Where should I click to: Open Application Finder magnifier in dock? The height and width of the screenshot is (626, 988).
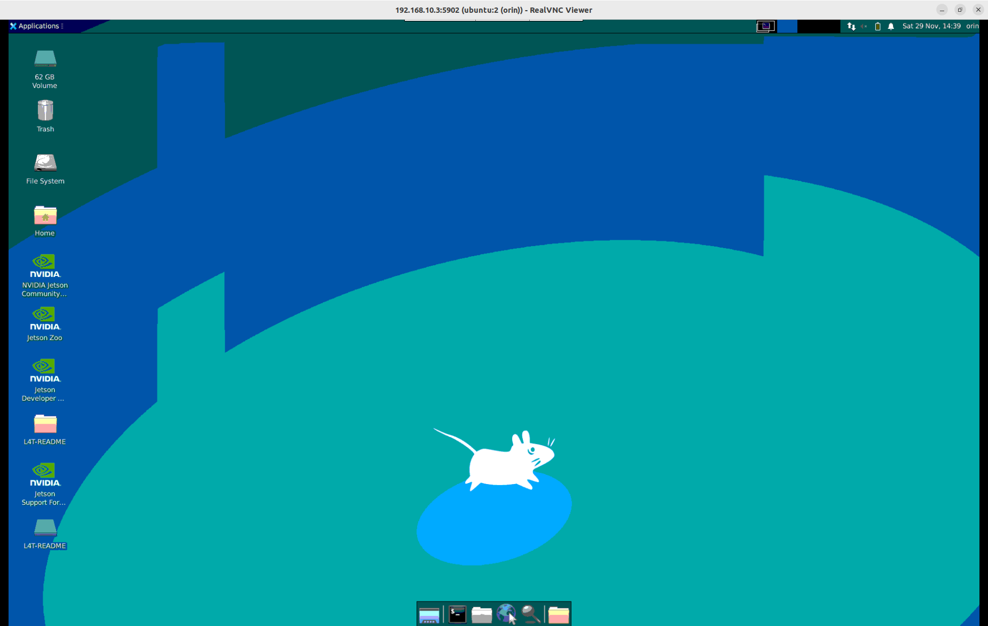point(530,614)
